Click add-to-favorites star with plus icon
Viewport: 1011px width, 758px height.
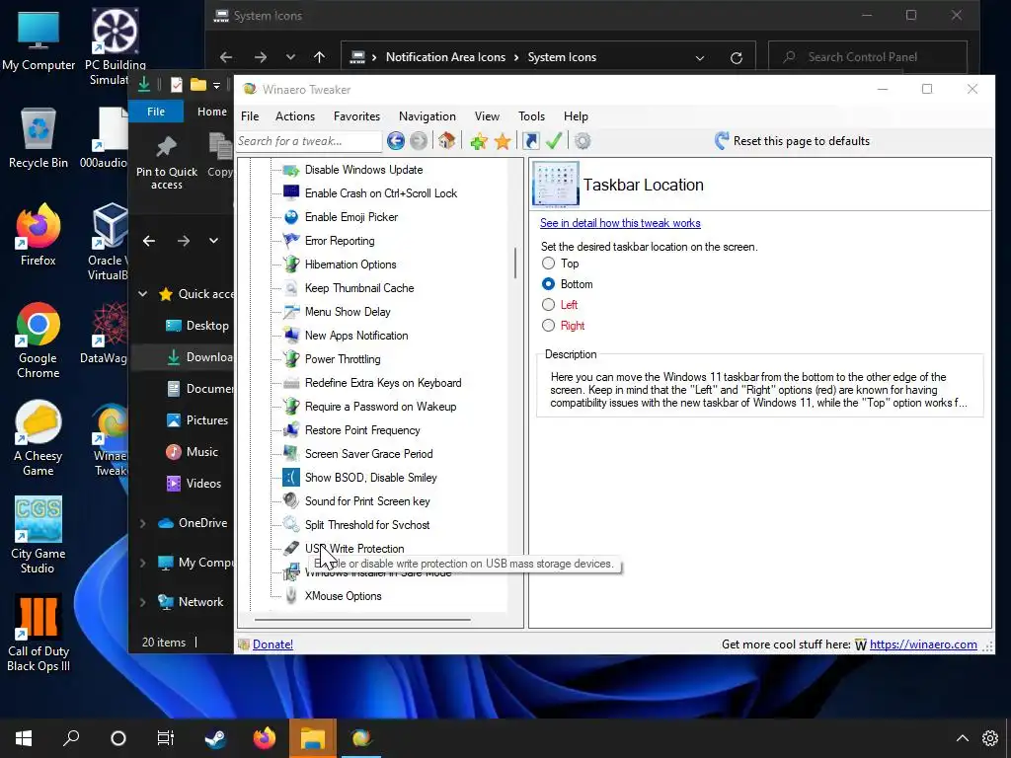(x=479, y=141)
